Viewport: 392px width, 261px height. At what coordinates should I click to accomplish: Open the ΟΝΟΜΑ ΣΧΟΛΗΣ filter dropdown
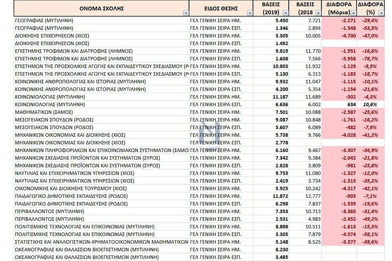click(x=186, y=13)
